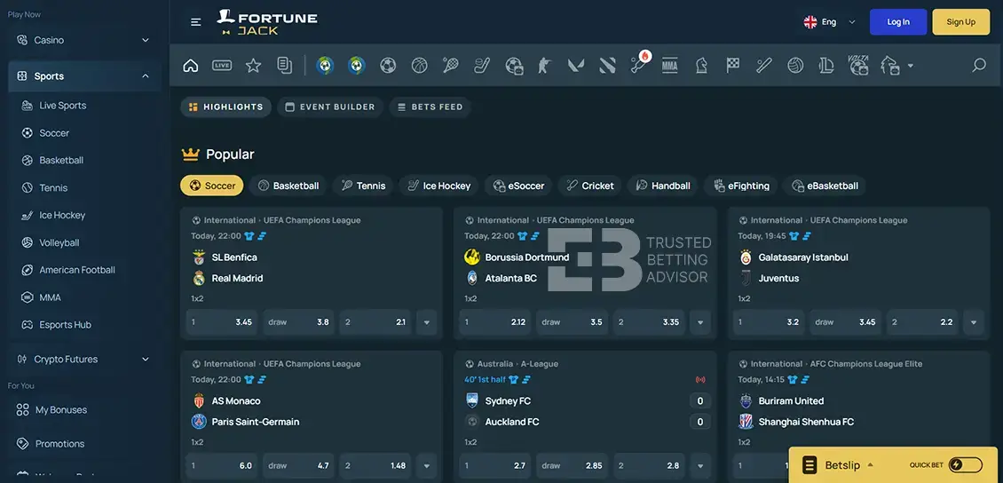This screenshot has width=1003, height=483.
Task: Select the Dota 2 icon
Action: [607, 65]
